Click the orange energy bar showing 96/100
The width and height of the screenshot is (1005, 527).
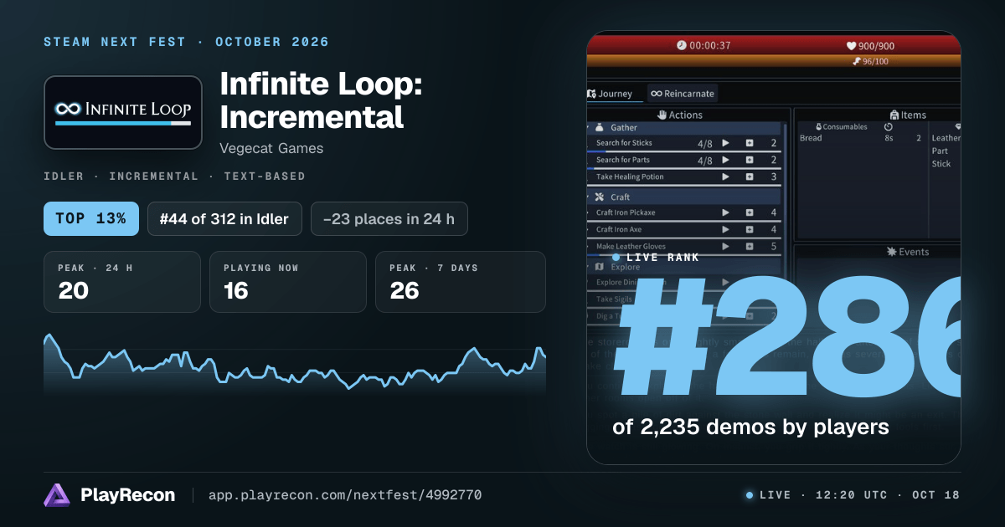[x=774, y=61]
